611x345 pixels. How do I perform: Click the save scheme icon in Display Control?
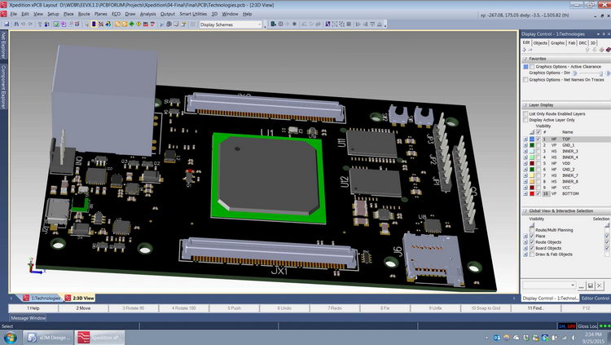click(x=590, y=285)
